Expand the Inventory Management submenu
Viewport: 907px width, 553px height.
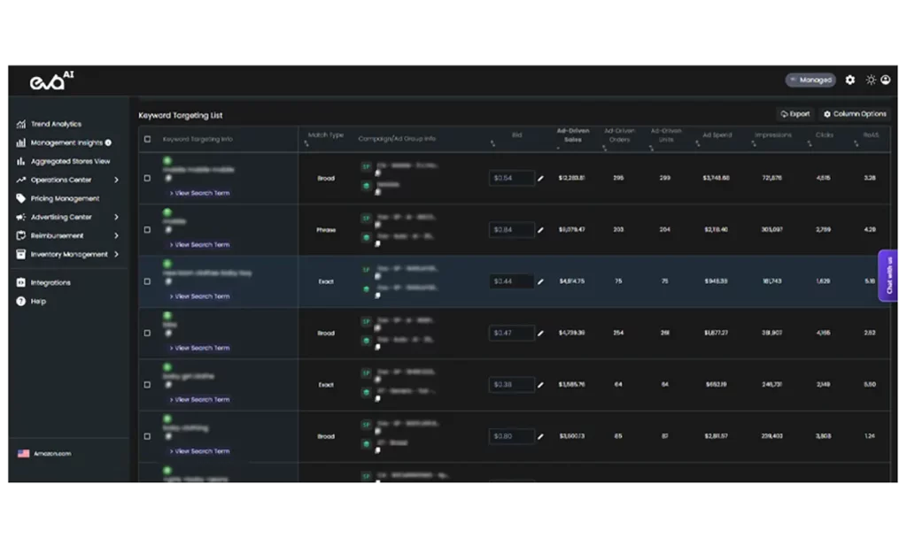116,254
